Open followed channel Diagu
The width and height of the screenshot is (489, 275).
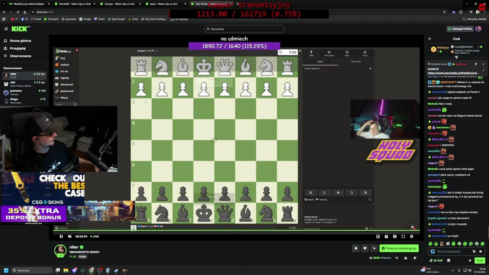click(24, 100)
